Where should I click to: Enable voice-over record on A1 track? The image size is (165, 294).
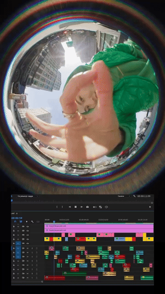point(37,248)
